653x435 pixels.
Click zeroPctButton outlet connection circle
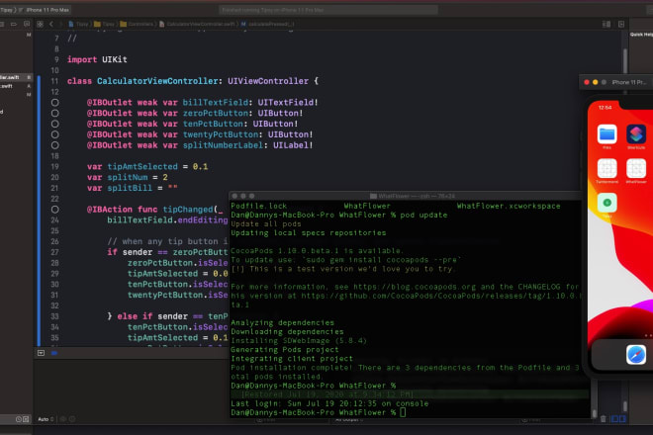[55, 114]
